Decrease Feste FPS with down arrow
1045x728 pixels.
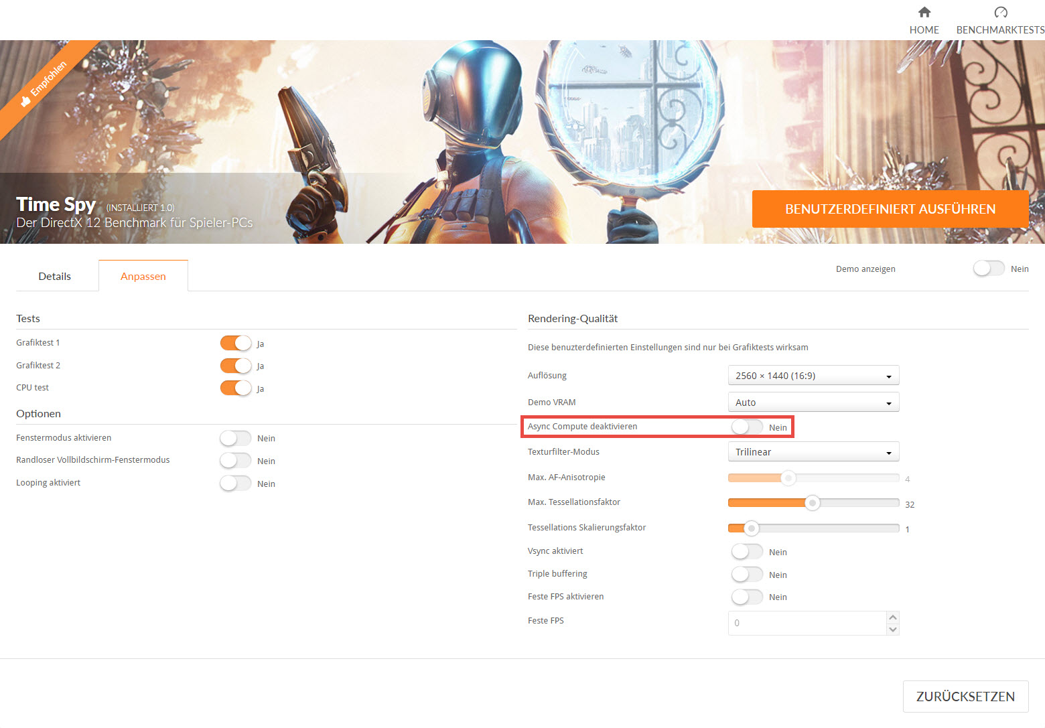tap(892, 629)
